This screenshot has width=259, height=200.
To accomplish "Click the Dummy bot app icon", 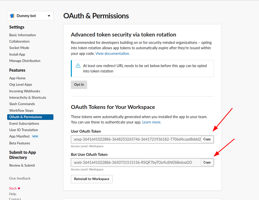I will [x=12, y=16].
